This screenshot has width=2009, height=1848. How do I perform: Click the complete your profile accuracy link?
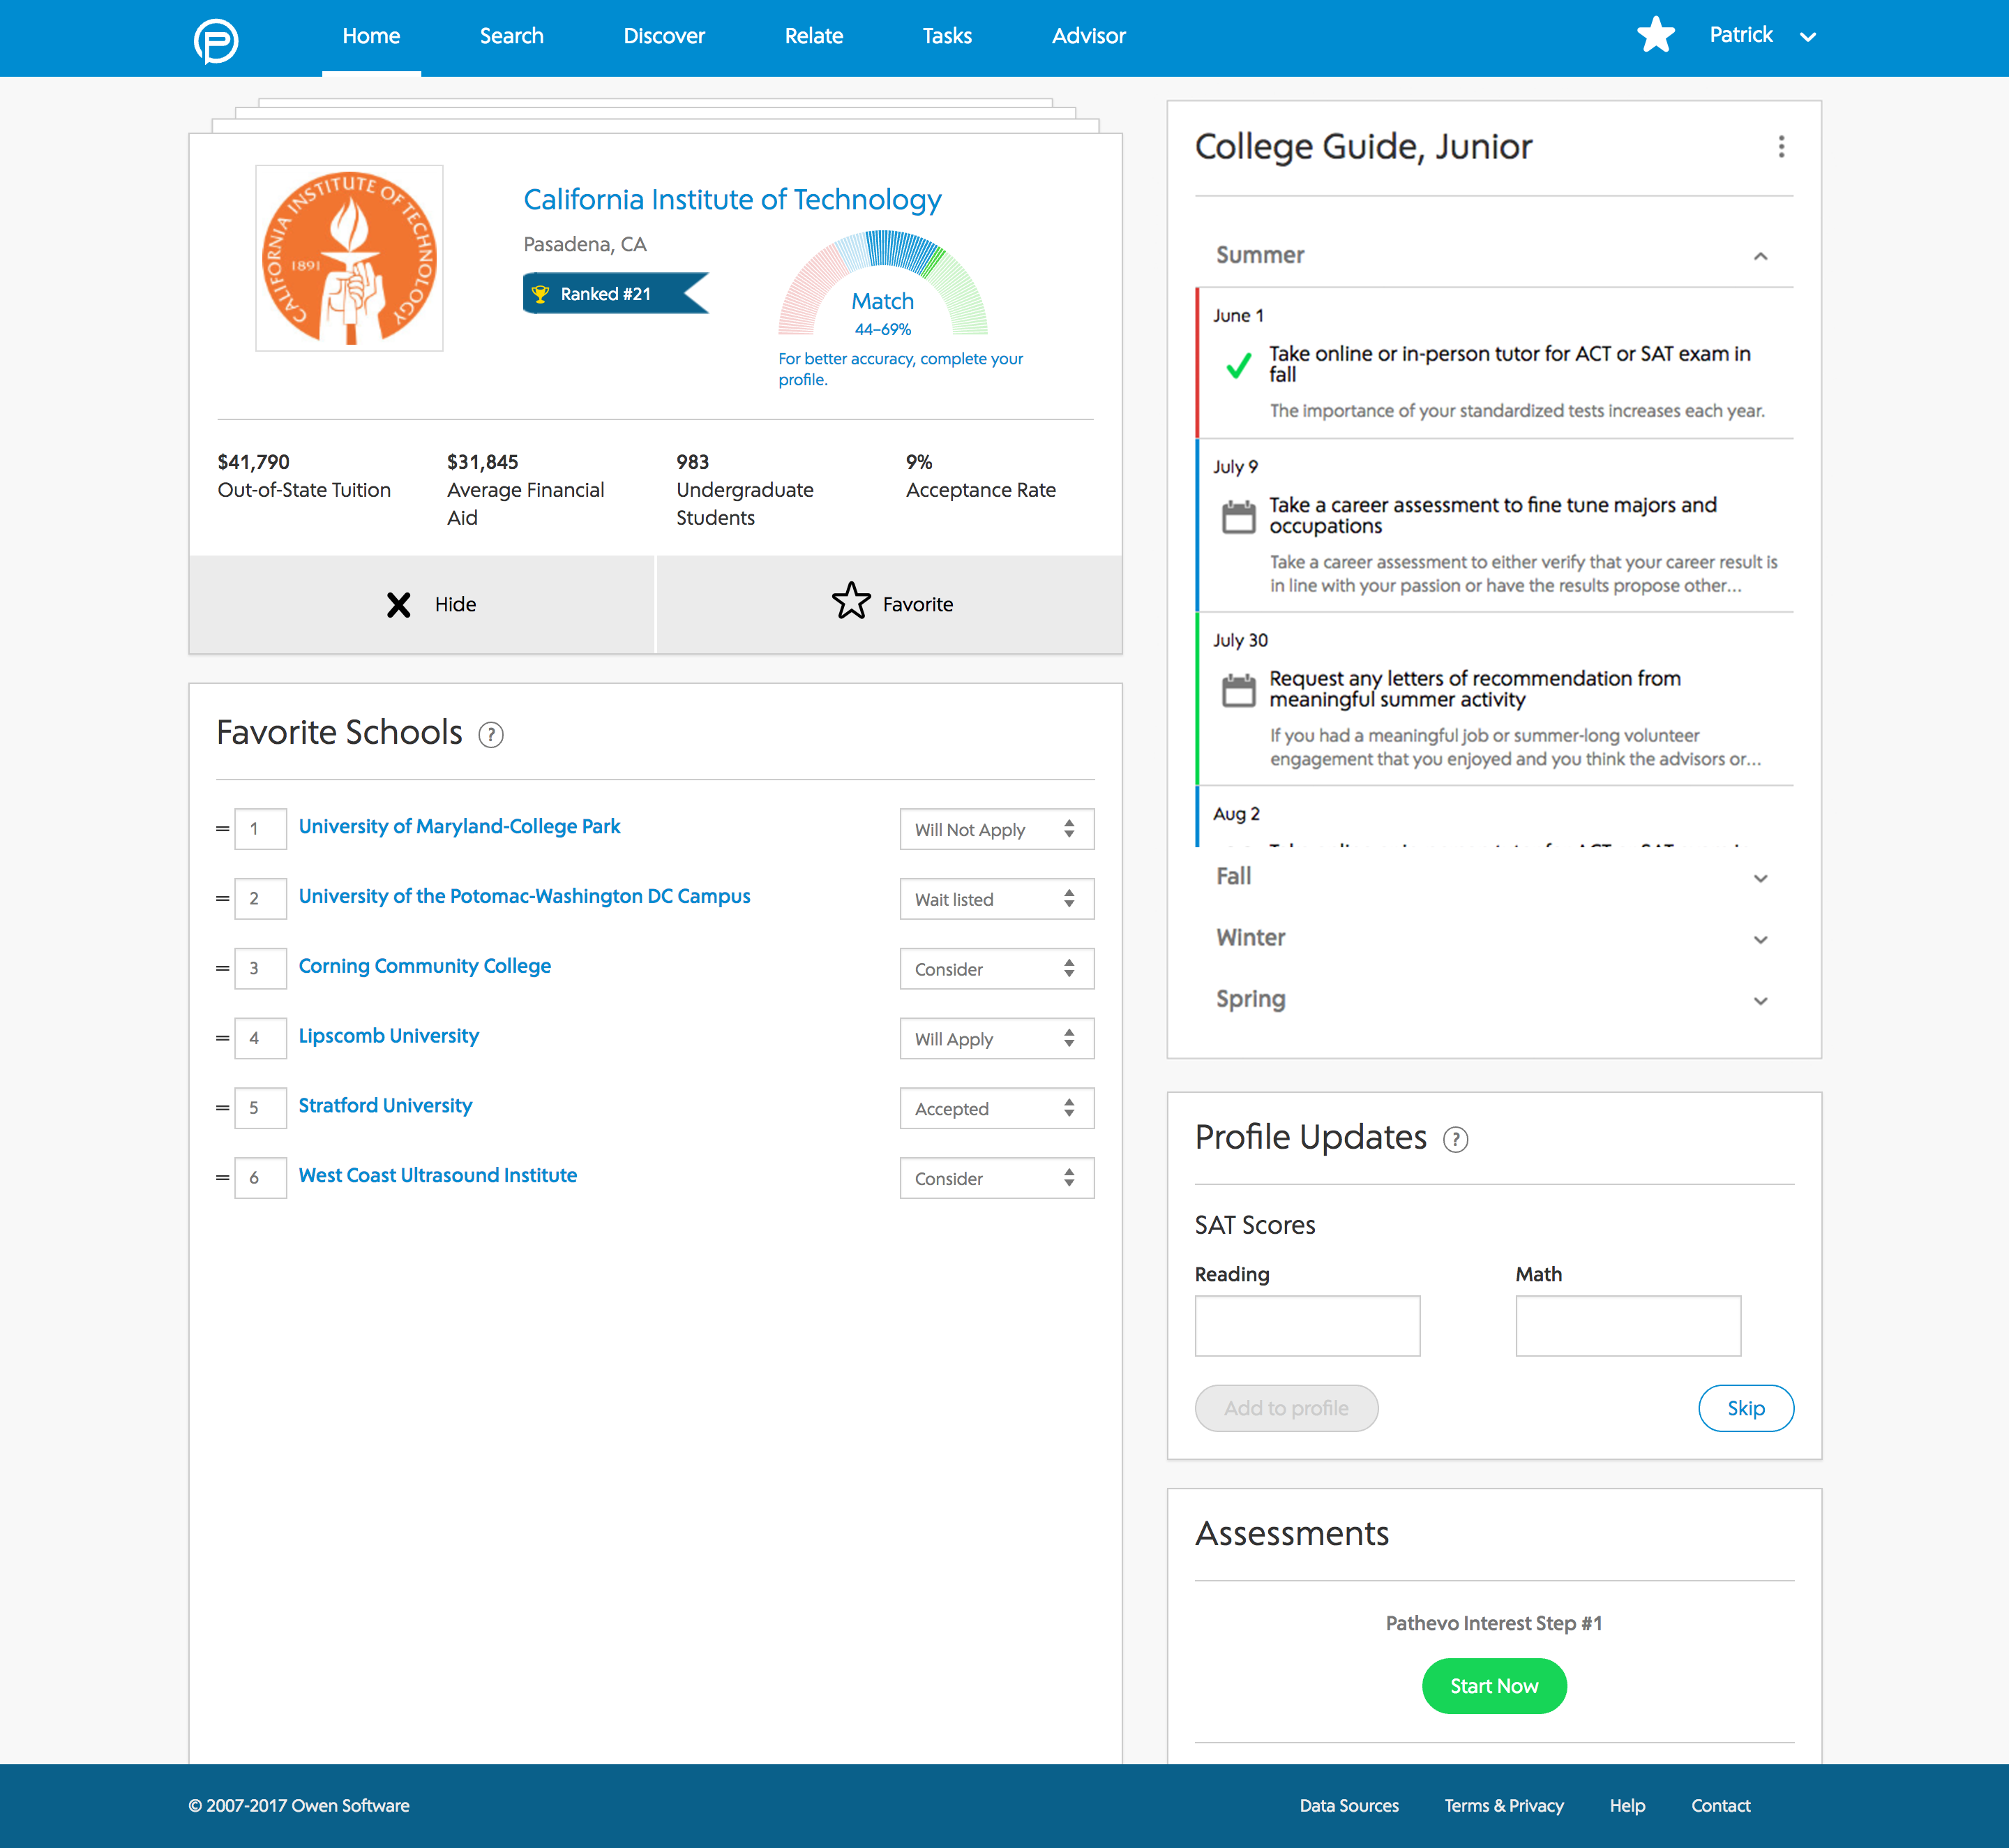(901, 369)
